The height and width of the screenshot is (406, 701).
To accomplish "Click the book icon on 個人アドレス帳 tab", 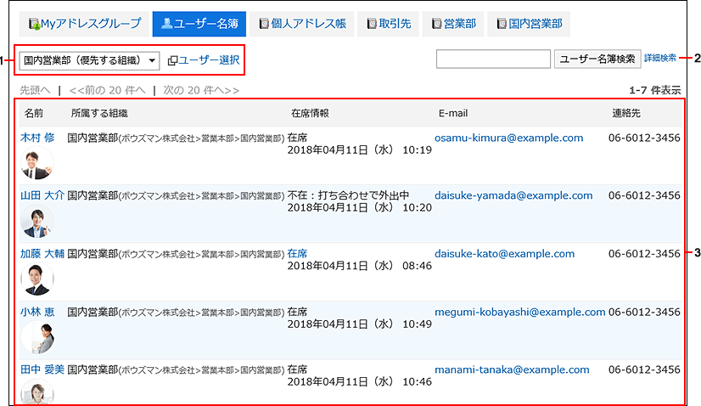I will coord(265,24).
